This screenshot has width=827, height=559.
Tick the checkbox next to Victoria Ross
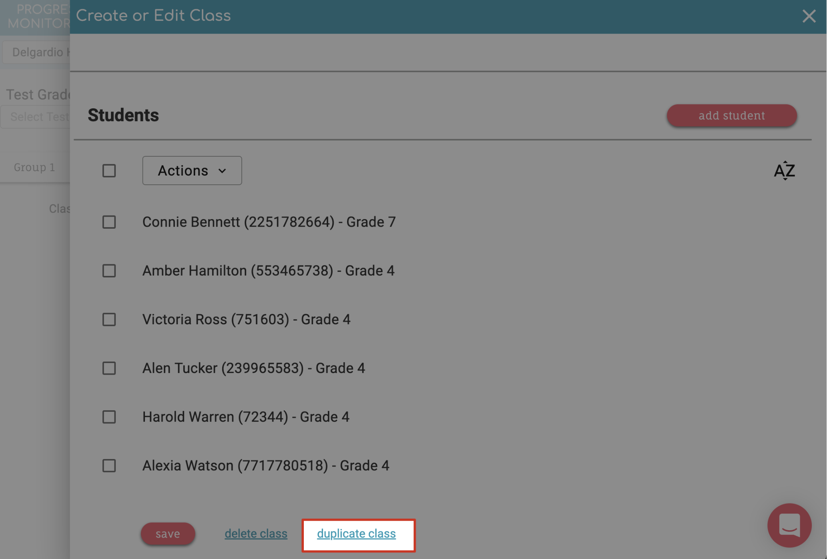coord(109,319)
